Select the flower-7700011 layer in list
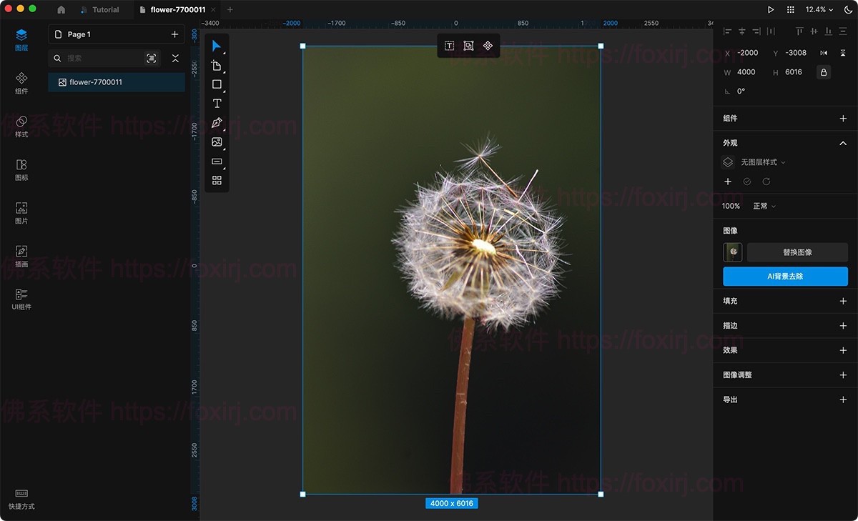 click(96, 82)
